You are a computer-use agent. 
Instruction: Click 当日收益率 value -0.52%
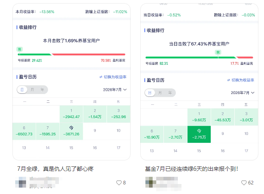coord(174,15)
